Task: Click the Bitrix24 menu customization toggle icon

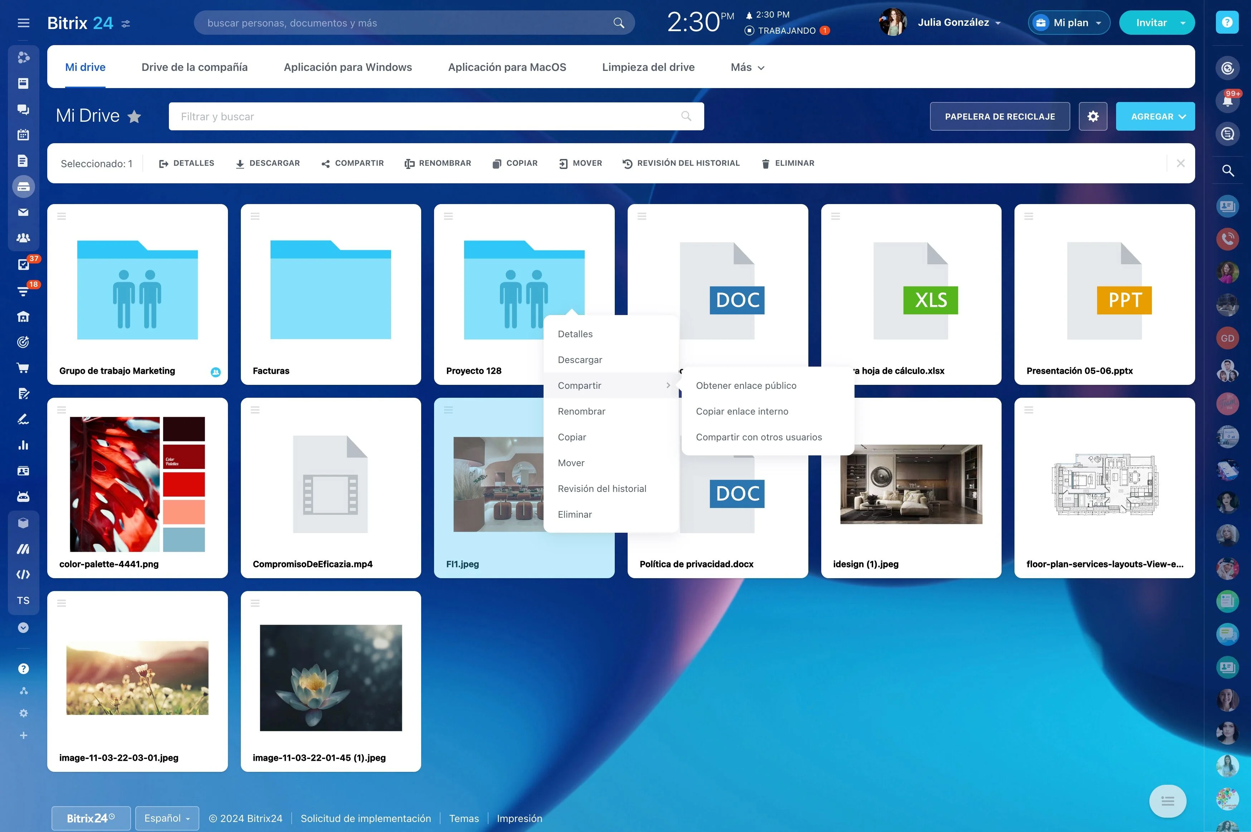Action: tap(126, 23)
